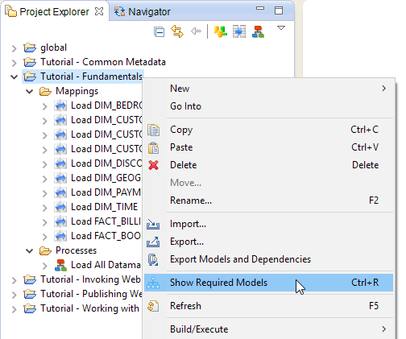
Task: Click the green-yellow people toolbar icon
Action: tap(221, 31)
